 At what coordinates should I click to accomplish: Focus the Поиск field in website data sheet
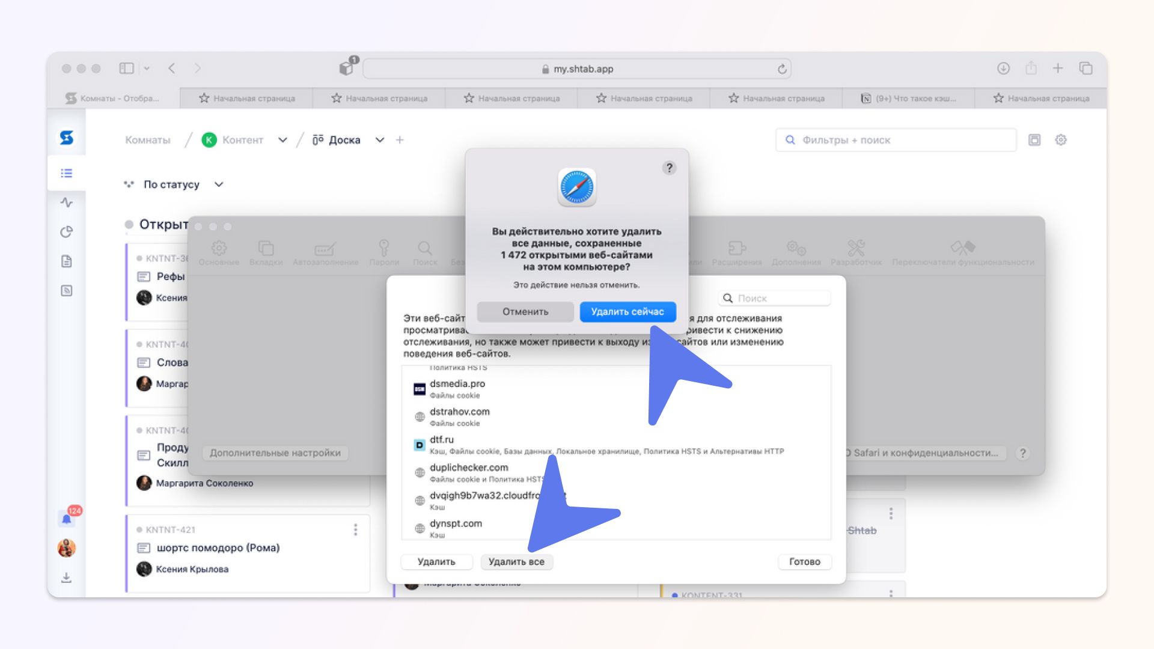point(774,298)
